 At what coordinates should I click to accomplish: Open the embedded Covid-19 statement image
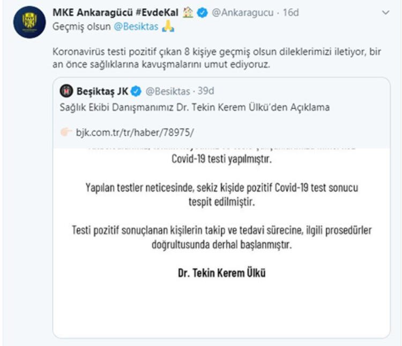(x=221, y=236)
